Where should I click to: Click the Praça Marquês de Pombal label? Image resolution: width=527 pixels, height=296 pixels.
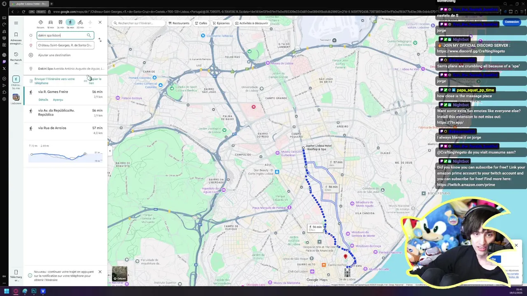pos(269,208)
